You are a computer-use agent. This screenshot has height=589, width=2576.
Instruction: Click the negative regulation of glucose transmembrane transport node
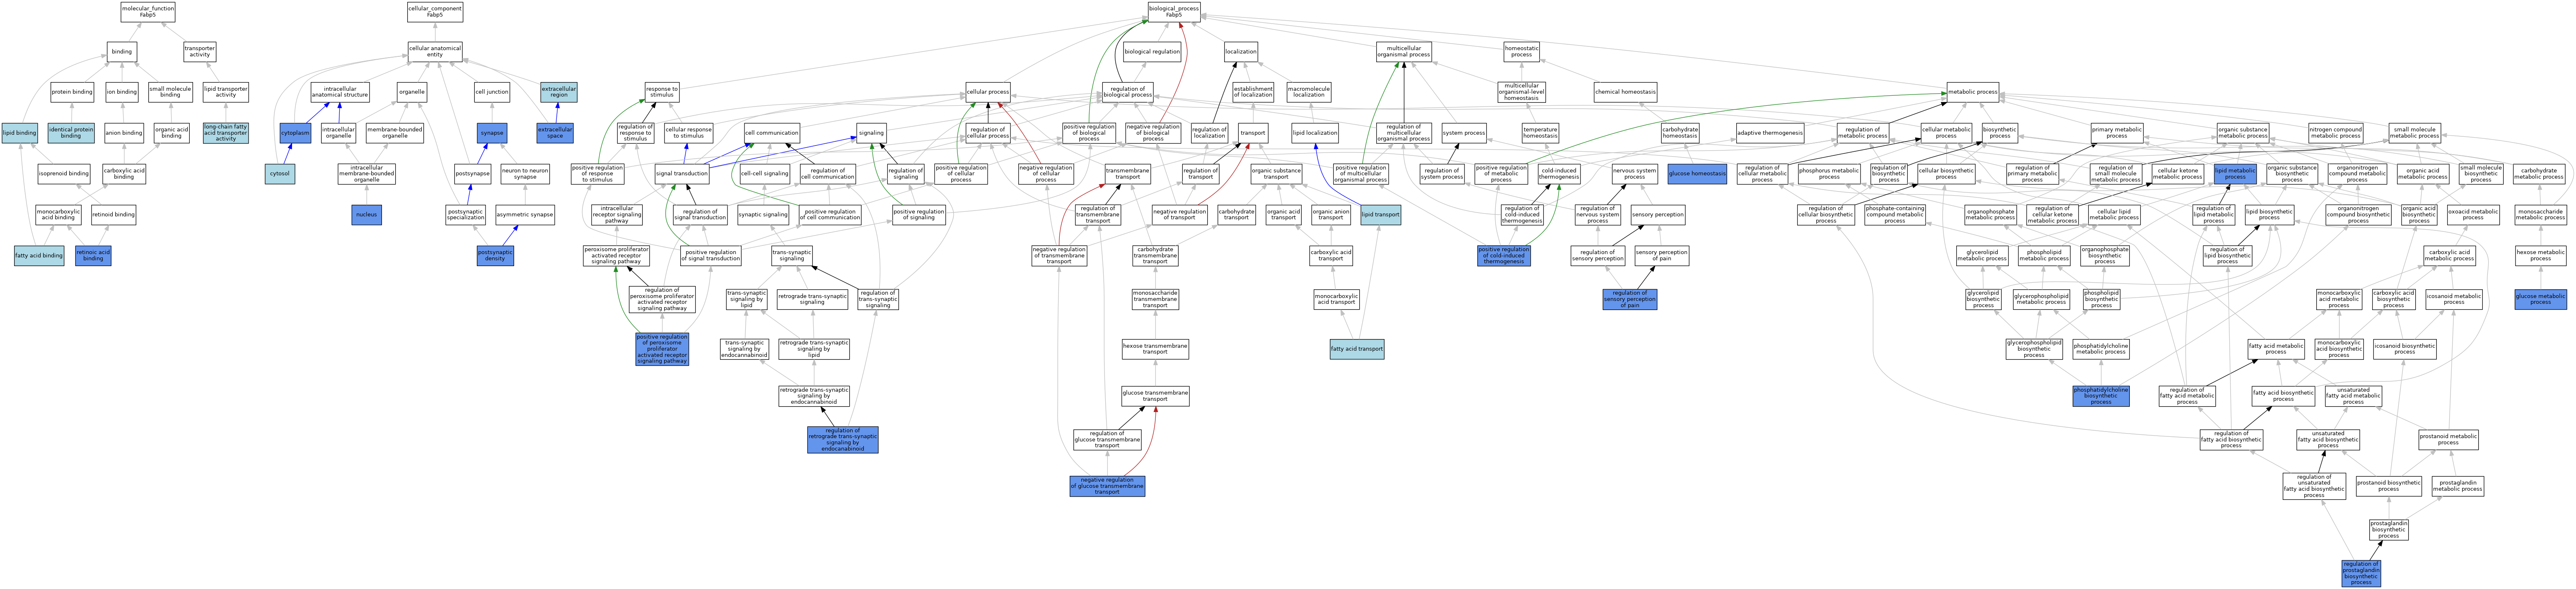pyautogui.click(x=1107, y=486)
